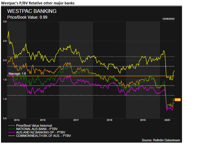Click the 2018 x-axis label

109,120
